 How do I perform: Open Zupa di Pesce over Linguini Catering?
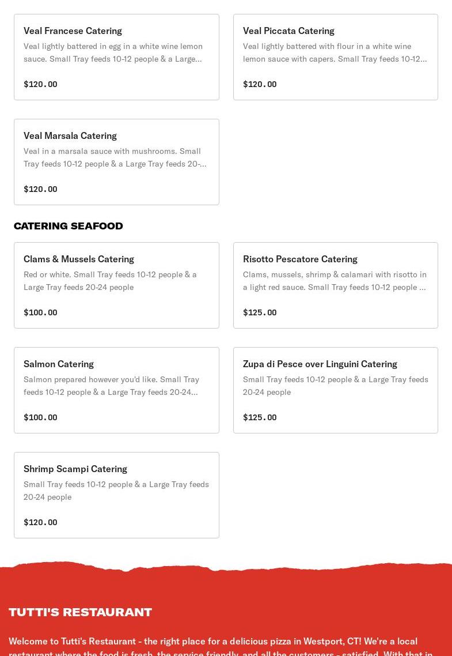click(320, 364)
